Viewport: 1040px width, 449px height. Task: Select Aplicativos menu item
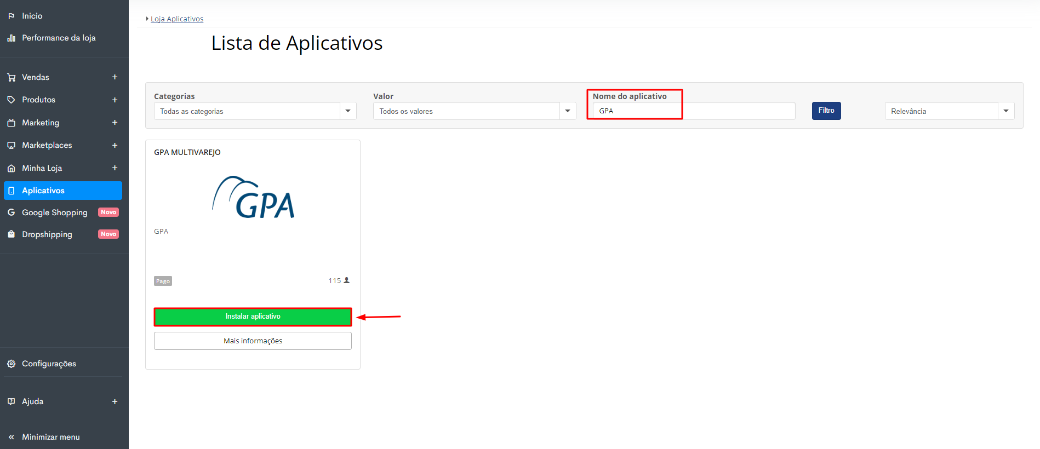click(63, 191)
